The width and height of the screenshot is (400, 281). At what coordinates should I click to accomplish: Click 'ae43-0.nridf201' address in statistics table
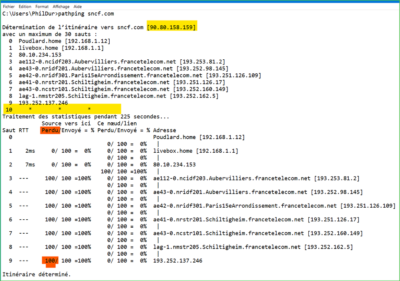pos(258,193)
